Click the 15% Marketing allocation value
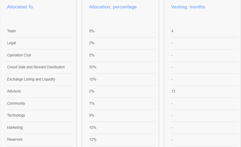 point(93,128)
